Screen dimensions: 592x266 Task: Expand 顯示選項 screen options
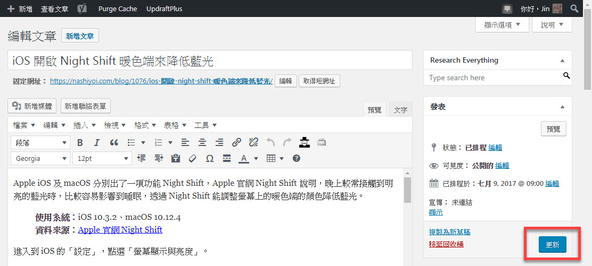click(x=503, y=25)
